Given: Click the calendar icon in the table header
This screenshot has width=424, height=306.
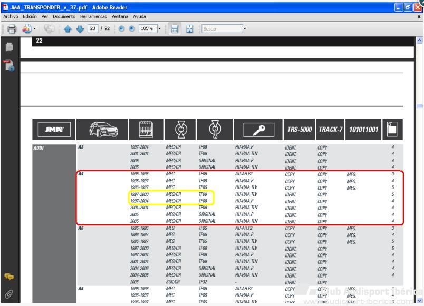Looking at the screenshot, I should pyautogui.click(x=146, y=130).
